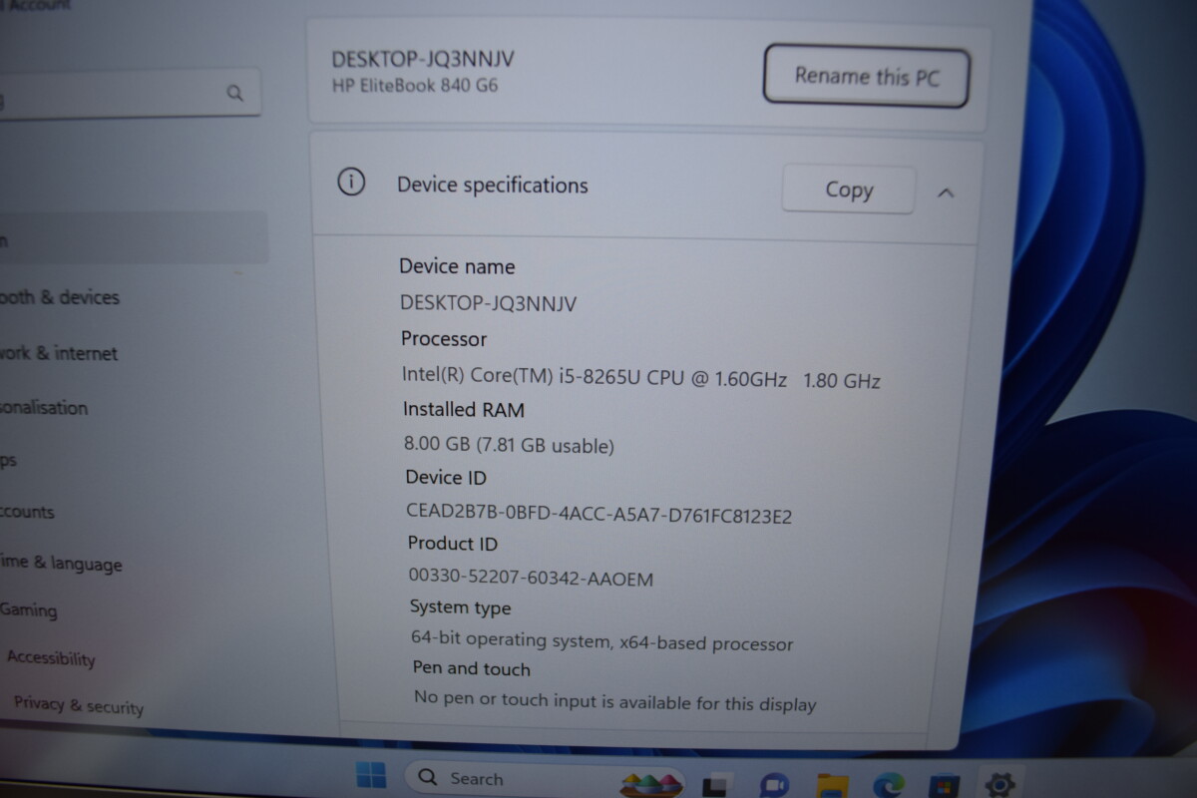Image resolution: width=1197 pixels, height=798 pixels.
Task: Open Task View from the taskbar
Action: (x=714, y=787)
